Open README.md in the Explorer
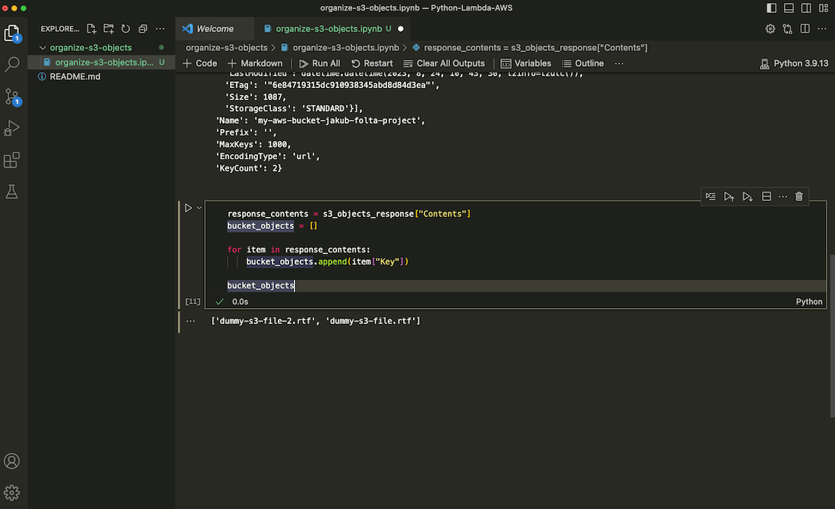Screen dimensions: 835x509 74,77
